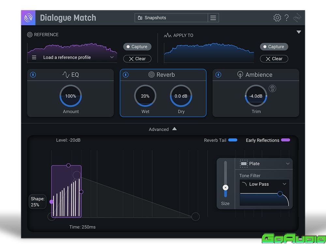Open the settings gear
This screenshot has height=244, width=326.
point(277,18)
